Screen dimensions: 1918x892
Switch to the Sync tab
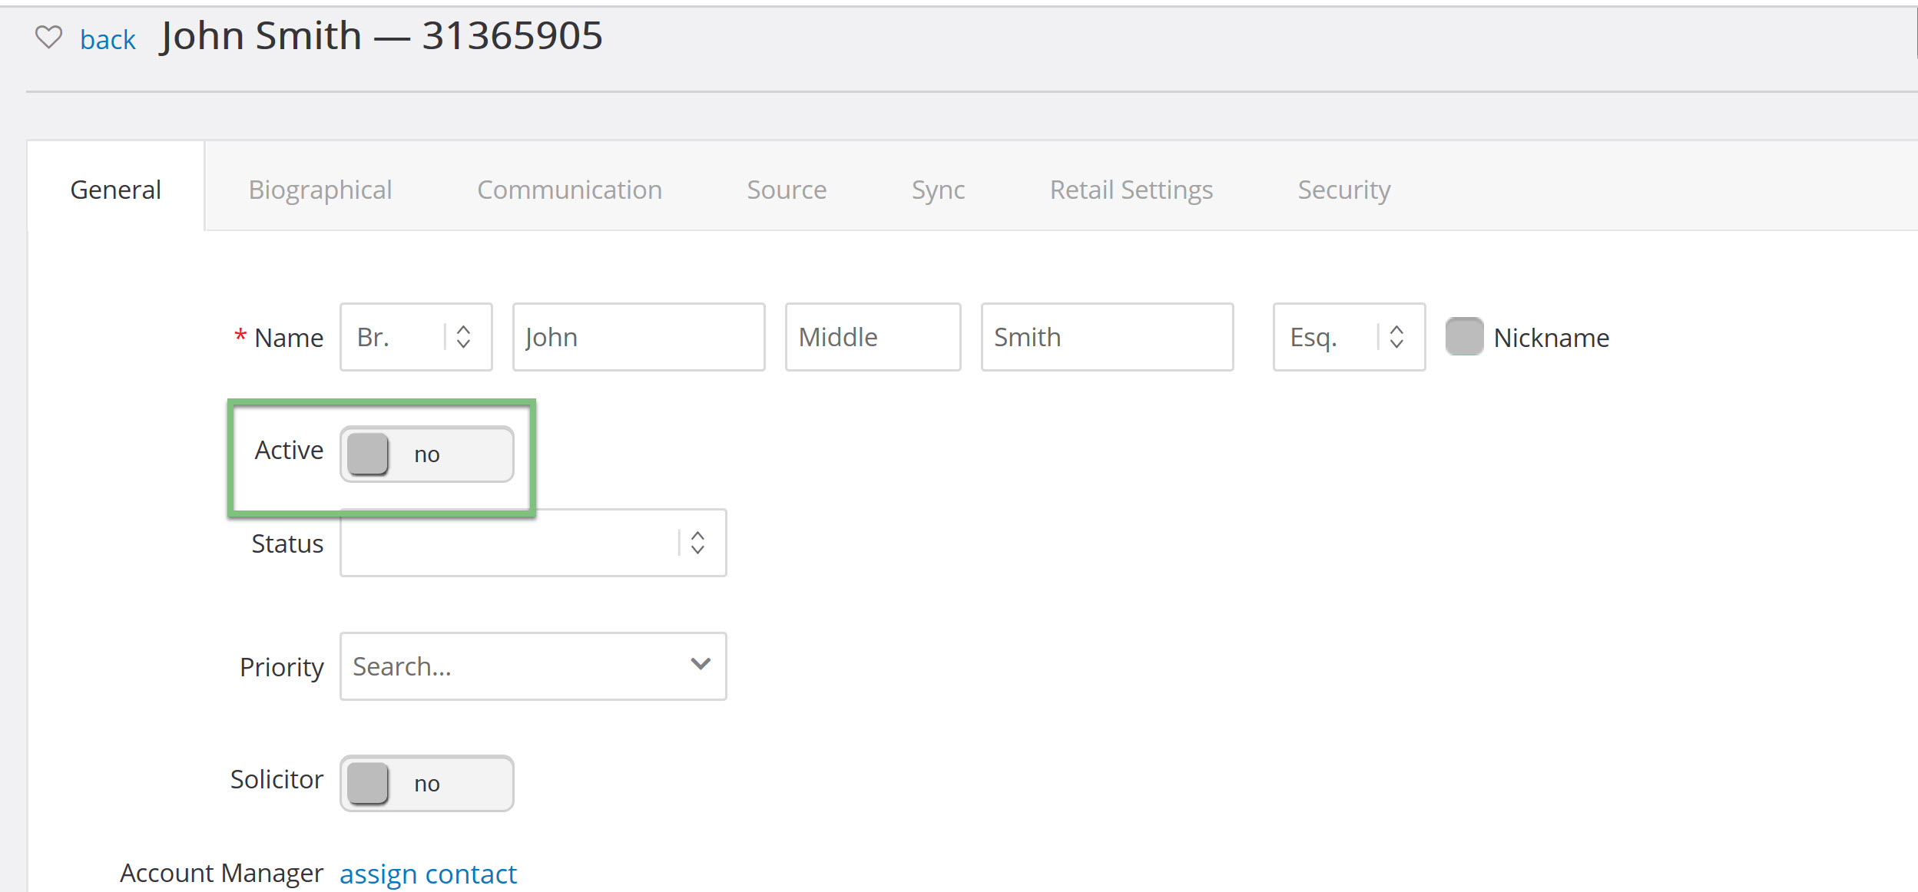(938, 189)
